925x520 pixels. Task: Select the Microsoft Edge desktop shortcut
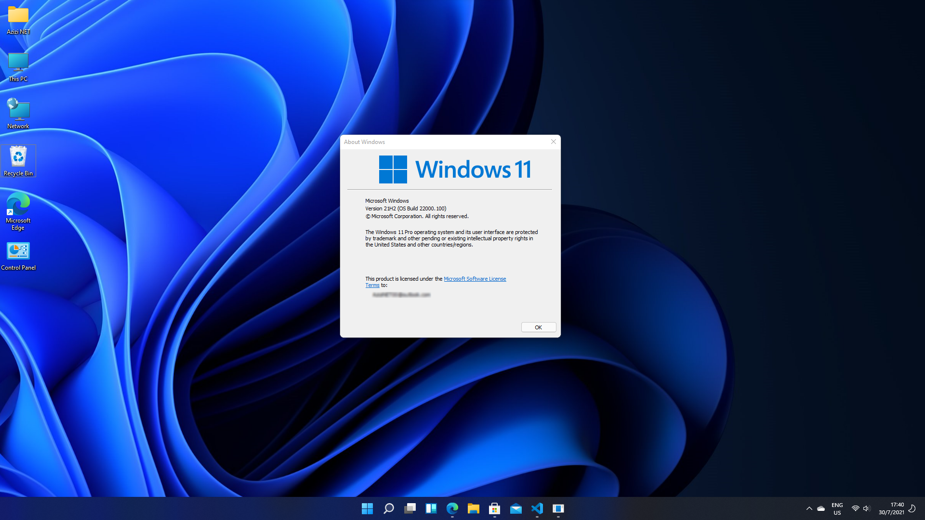click(18, 211)
